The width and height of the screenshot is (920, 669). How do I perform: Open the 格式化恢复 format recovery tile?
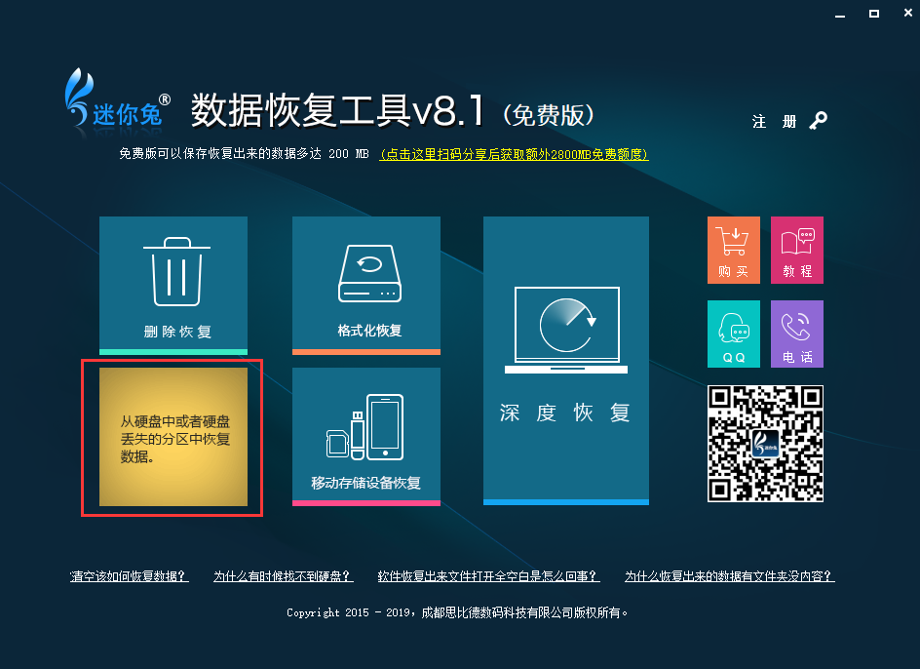click(366, 286)
